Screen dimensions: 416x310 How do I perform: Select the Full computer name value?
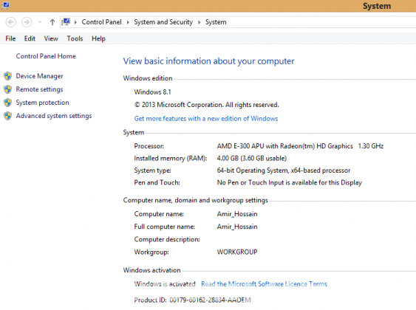pyautogui.click(x=237, y=227)
